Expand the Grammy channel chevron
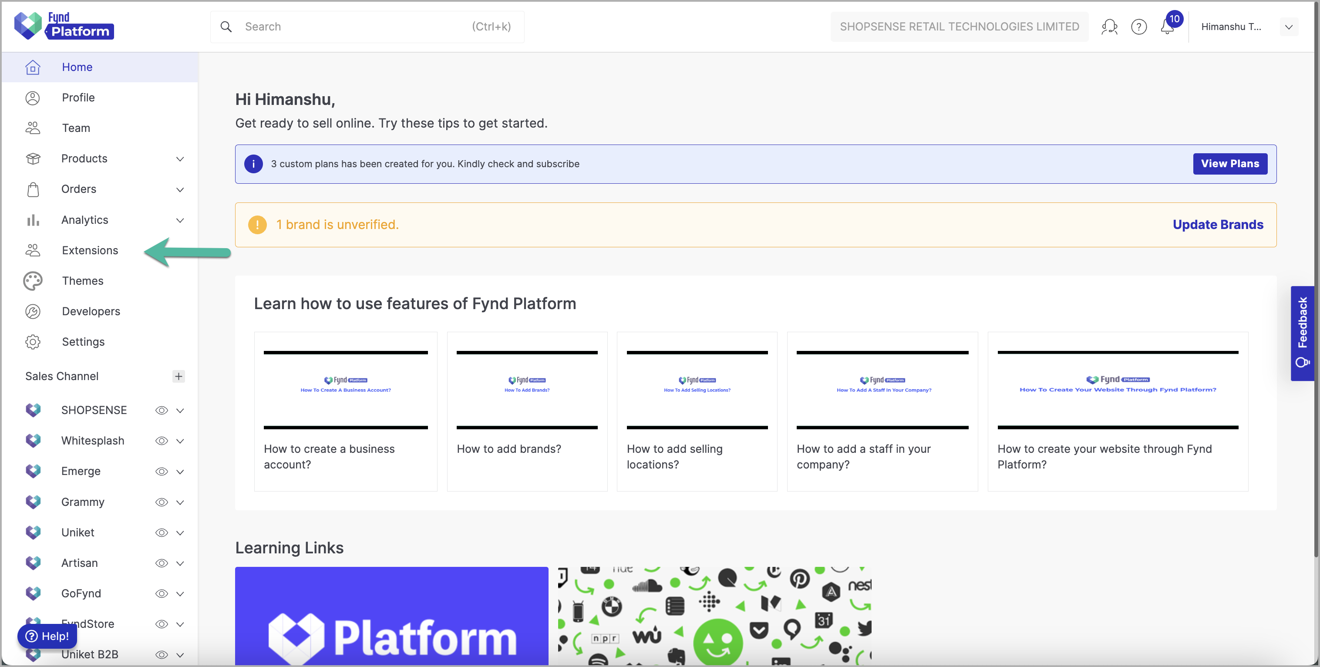The height and width of the screenshot is (667, 1320). [180, 502]
